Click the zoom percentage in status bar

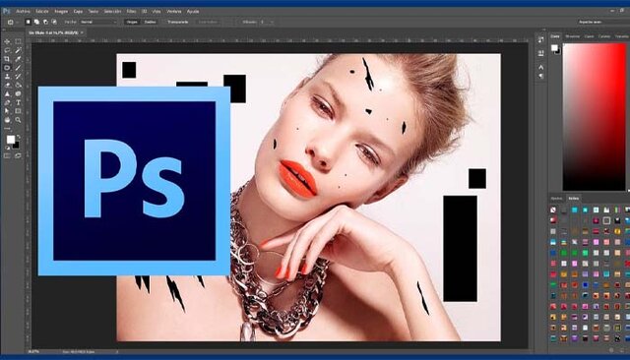33,351
